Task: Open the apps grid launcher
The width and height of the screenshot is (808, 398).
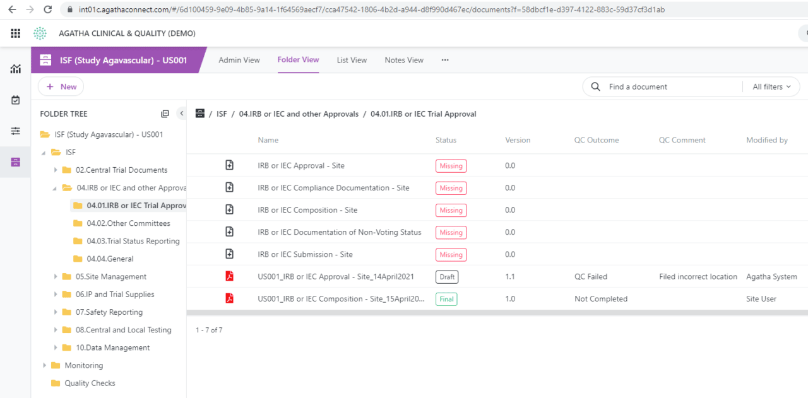Action: point(16,33)
